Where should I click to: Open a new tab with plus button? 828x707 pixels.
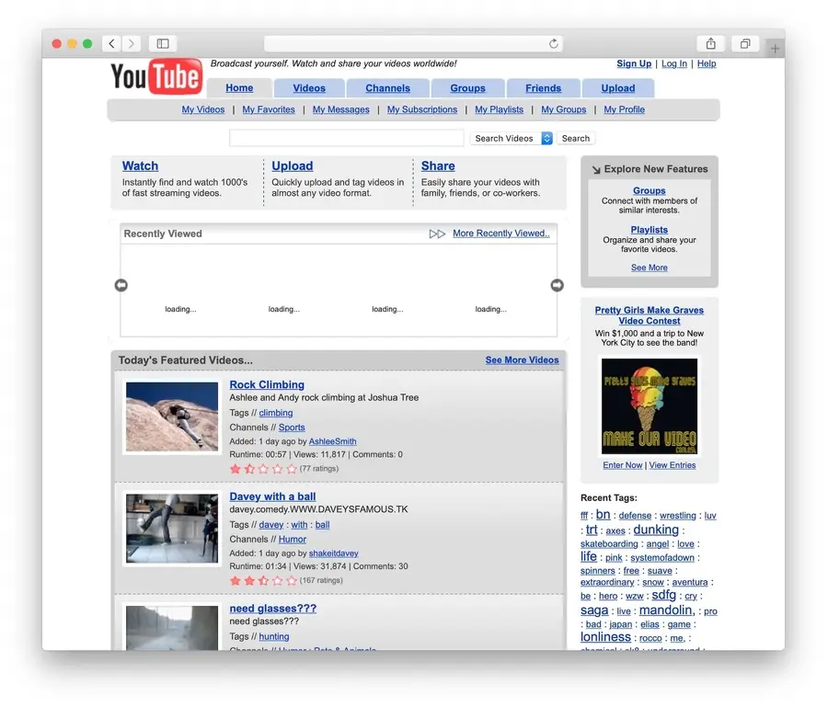tap(775, 48)
